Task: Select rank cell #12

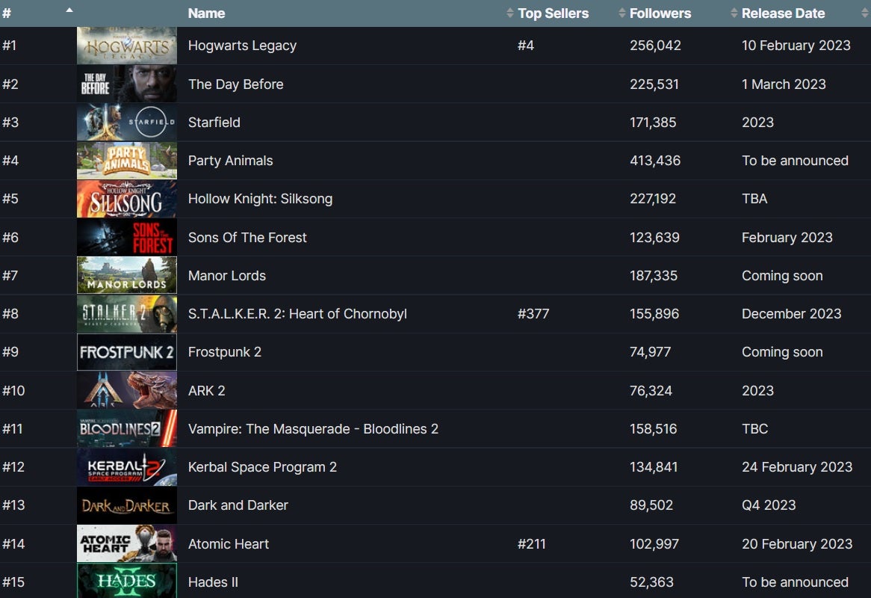Action: coord(13,467)
